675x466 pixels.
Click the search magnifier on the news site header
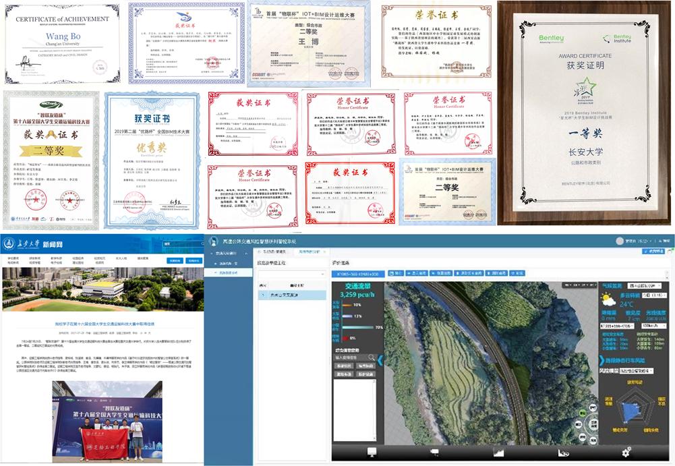(202, 243)
